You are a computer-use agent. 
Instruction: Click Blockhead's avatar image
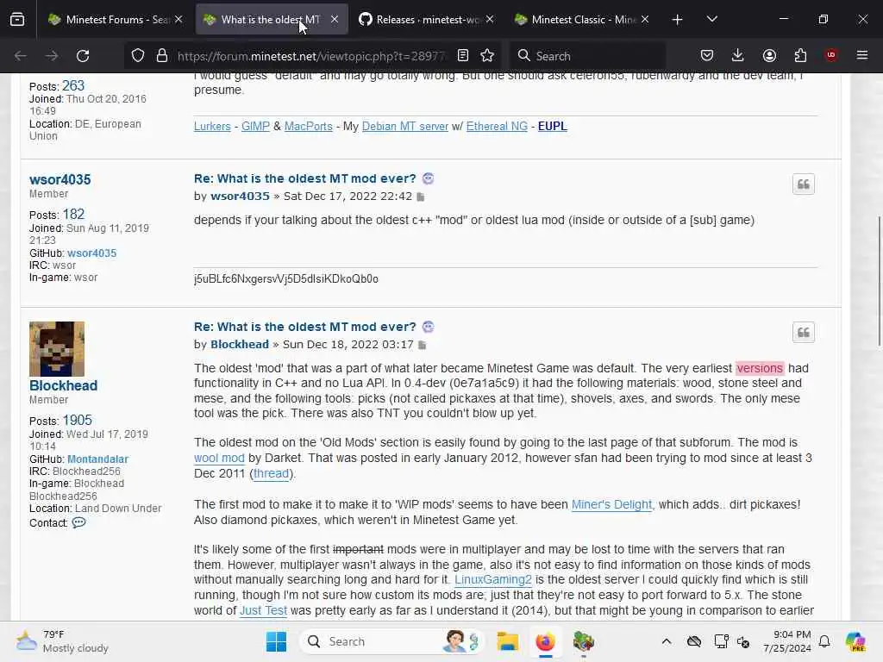[x=57, y=349]
